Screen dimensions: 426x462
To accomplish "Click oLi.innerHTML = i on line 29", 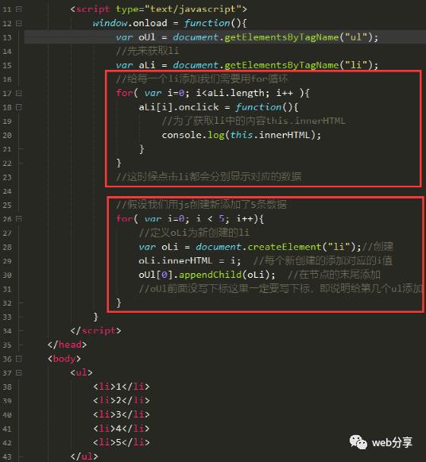I will click(x=188, y=260).
